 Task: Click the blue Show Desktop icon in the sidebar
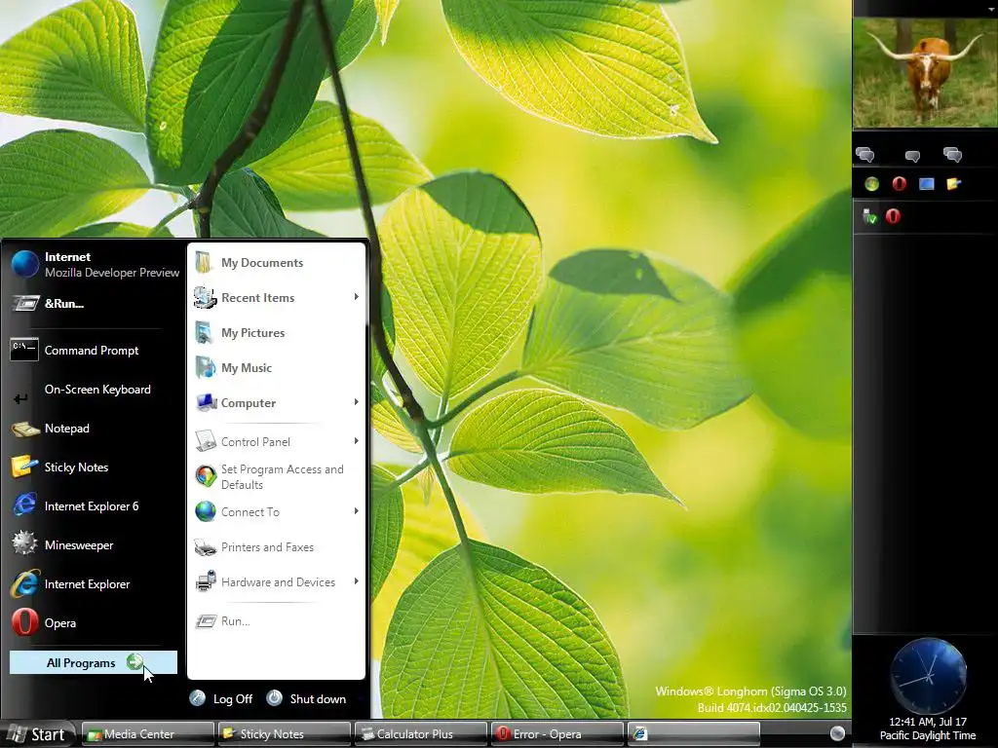927,184
